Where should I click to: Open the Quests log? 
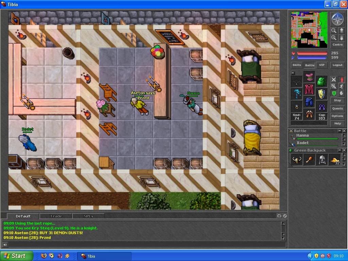(337, 108)
